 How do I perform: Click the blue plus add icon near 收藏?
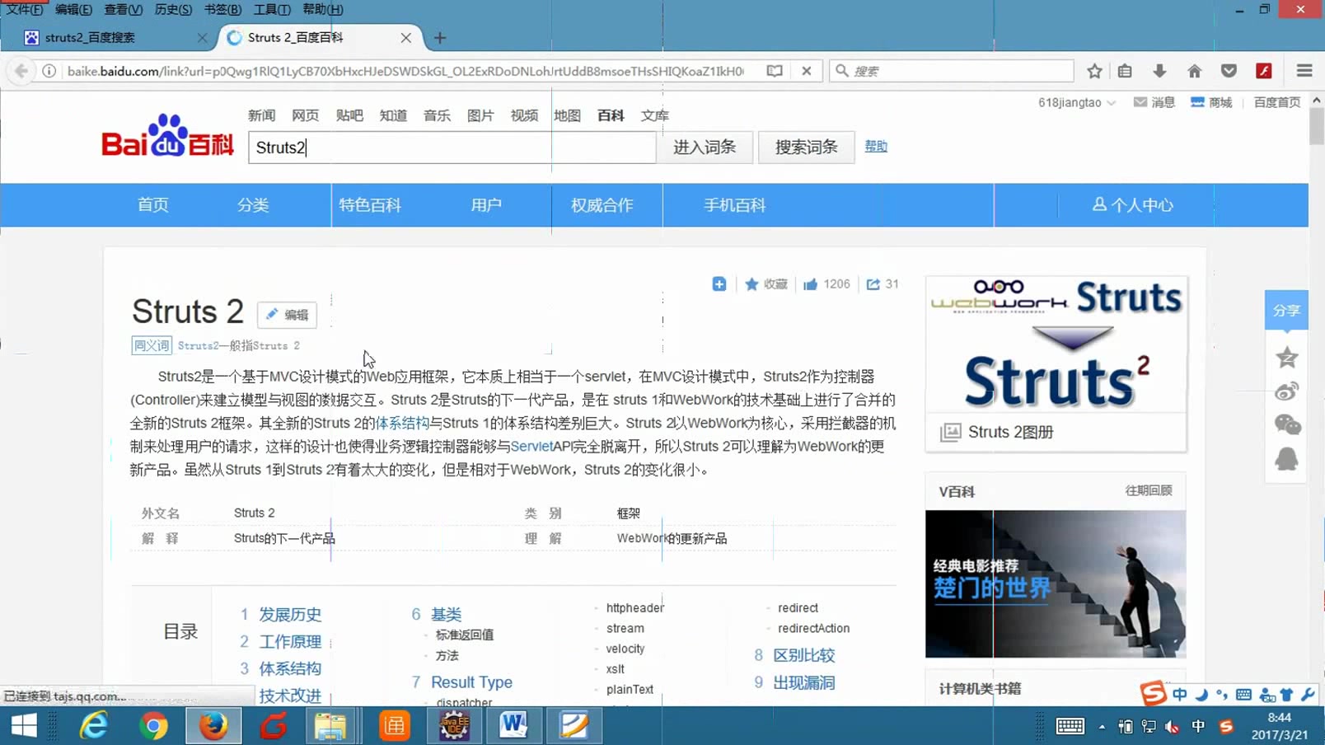tap(719, 284)
